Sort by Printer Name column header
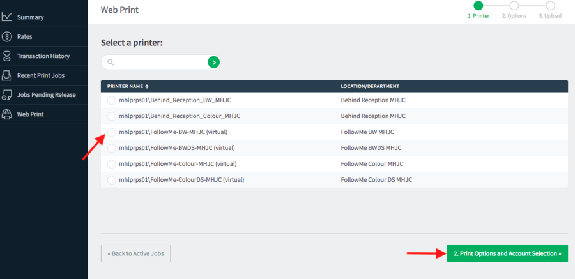 tap(128, 86)
